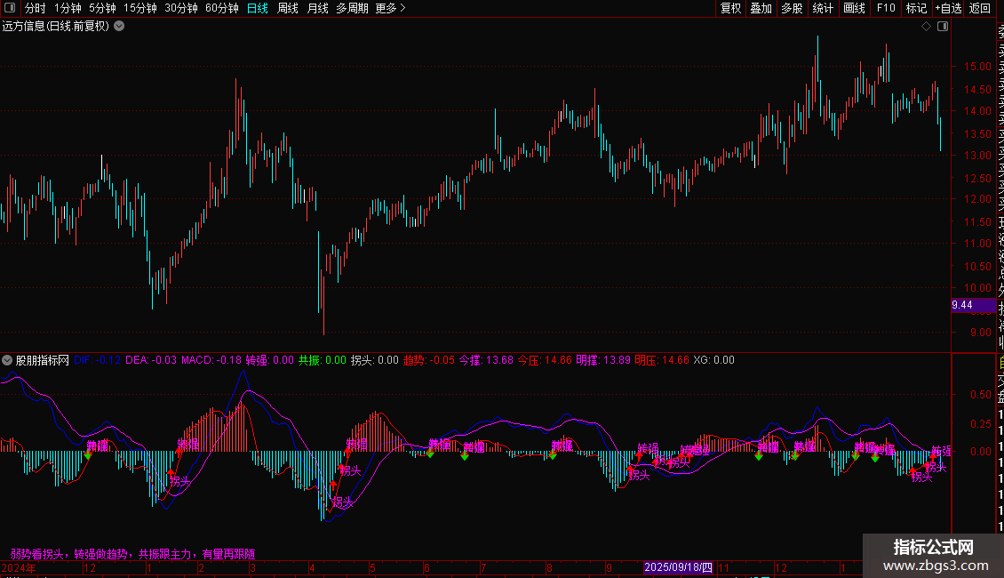Click the 趋势: -0.05 indicator label
This screenshot has height=578, width=1004.
(x=429, y=360)
